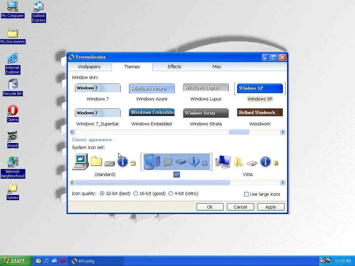
Task: Set icon quality to 32-bit (best)
Action: (115, 194)
